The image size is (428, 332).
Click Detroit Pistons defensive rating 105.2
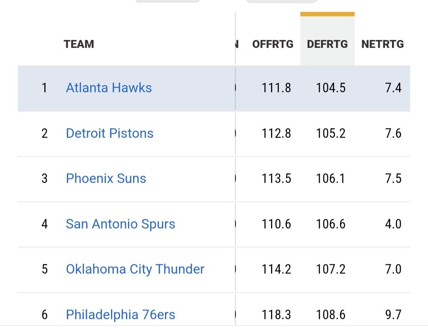tap(331, 133)
